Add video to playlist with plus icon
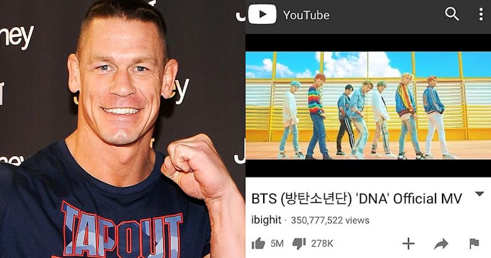The image size is (491, 258). (x=409, y=244)
